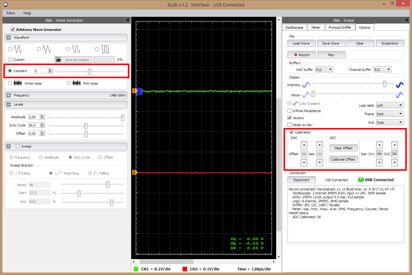Click the low intensity wave icon
The width and height of the screenshot is (412, 275).
click(306, 85)
